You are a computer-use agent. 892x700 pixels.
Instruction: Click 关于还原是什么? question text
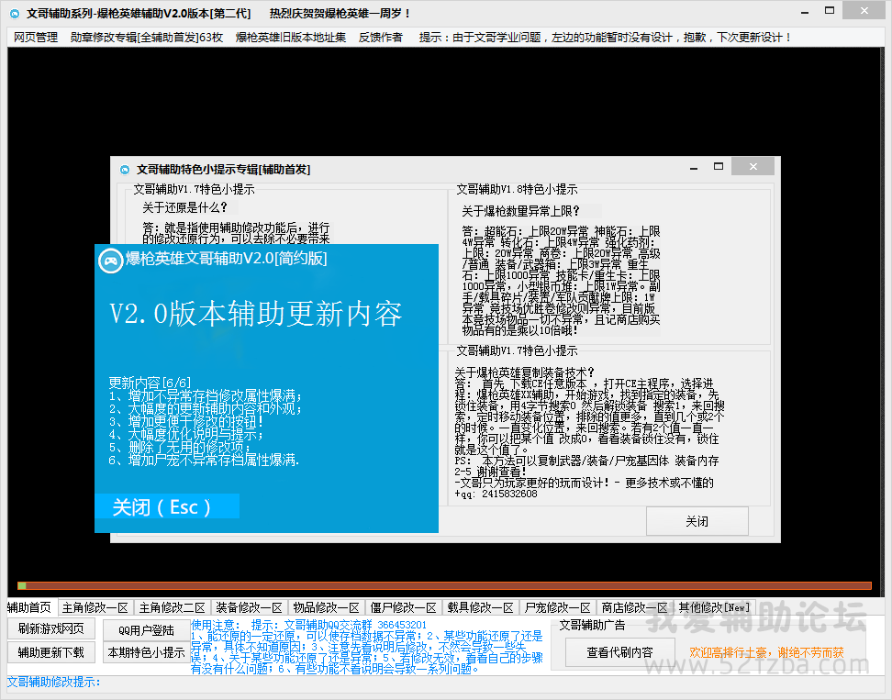coord(184,207)
